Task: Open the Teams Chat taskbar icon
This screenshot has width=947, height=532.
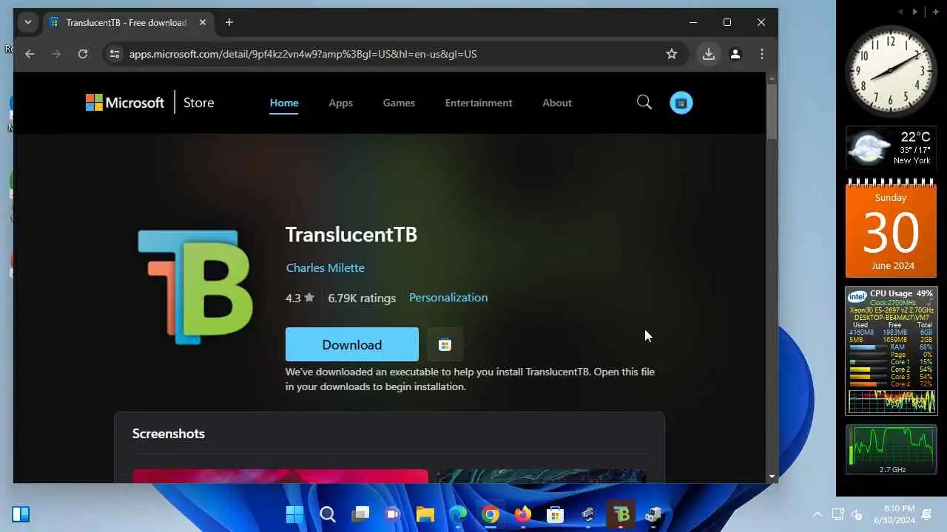Action: coord(392,514)
